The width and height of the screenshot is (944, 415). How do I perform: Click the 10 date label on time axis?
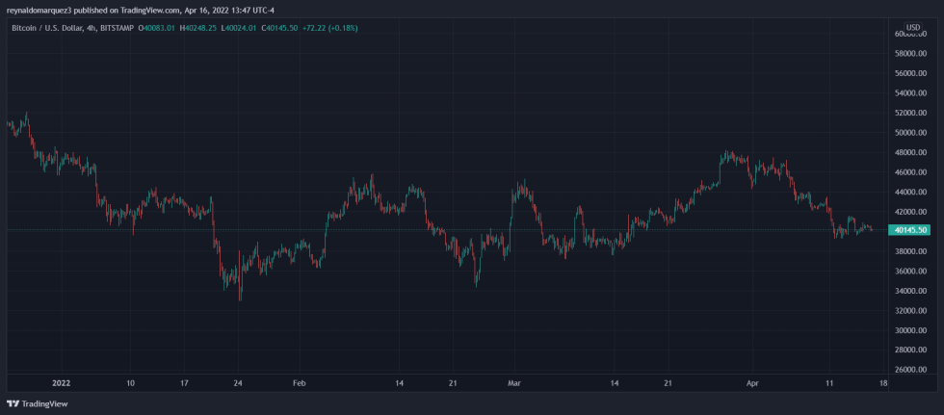tap(131, 382)
